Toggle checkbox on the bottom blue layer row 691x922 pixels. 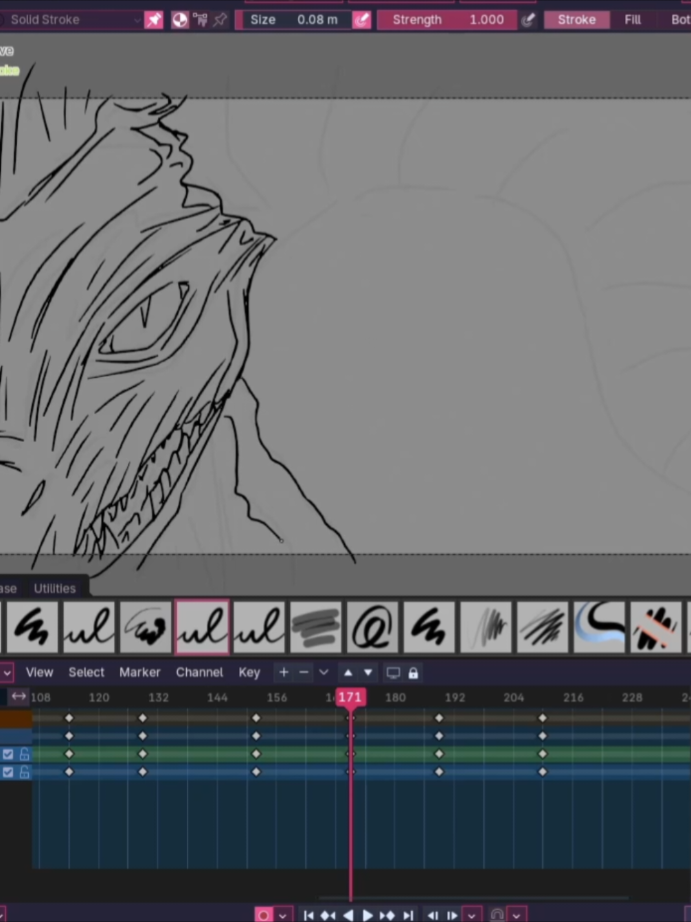tap(8, 772)
